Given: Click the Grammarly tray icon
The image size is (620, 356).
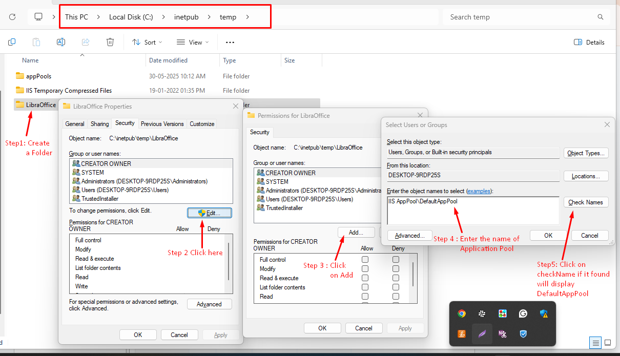Looking at the screenshot, I should point(523,313).
